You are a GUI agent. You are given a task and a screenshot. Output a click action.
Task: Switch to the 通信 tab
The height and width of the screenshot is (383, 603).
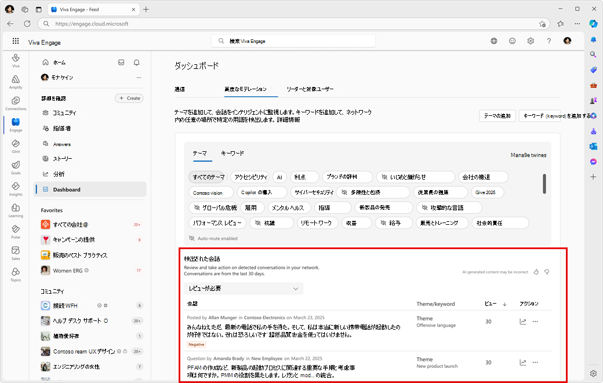pyautogui.click(x=180, y=89)
